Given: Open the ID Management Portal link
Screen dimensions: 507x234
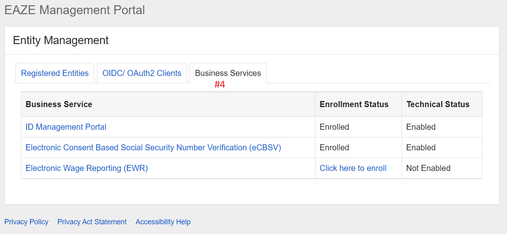Looking at the screenshot, I should pyautogui.click(x=66, y=127).
